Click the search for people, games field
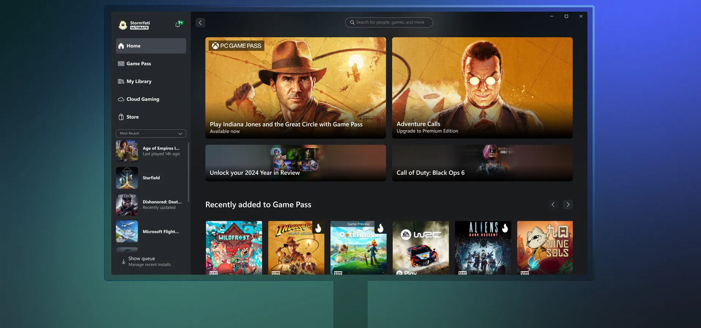This screenshot has height=328, width=701. 389,22
